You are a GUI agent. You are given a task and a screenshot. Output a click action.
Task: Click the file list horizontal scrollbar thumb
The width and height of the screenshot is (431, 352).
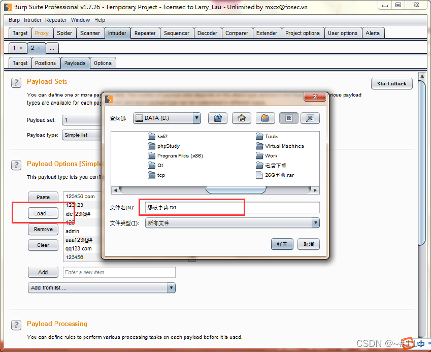point(236,190)
